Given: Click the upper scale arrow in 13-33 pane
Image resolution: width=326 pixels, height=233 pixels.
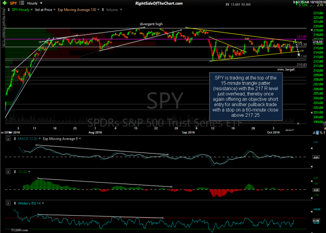Looking at the screenshot, I should (311, 181).
